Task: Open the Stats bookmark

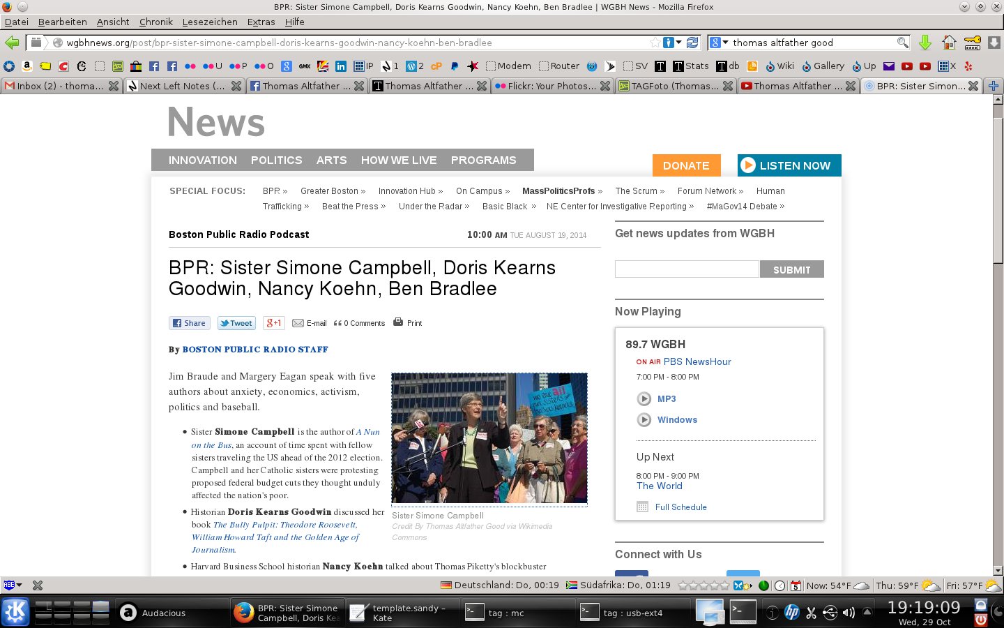Action: pos(691,66)
